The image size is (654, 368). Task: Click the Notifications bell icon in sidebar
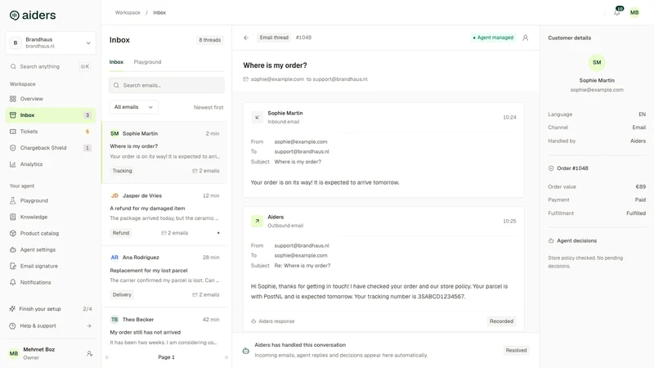[x=13, y=282]
